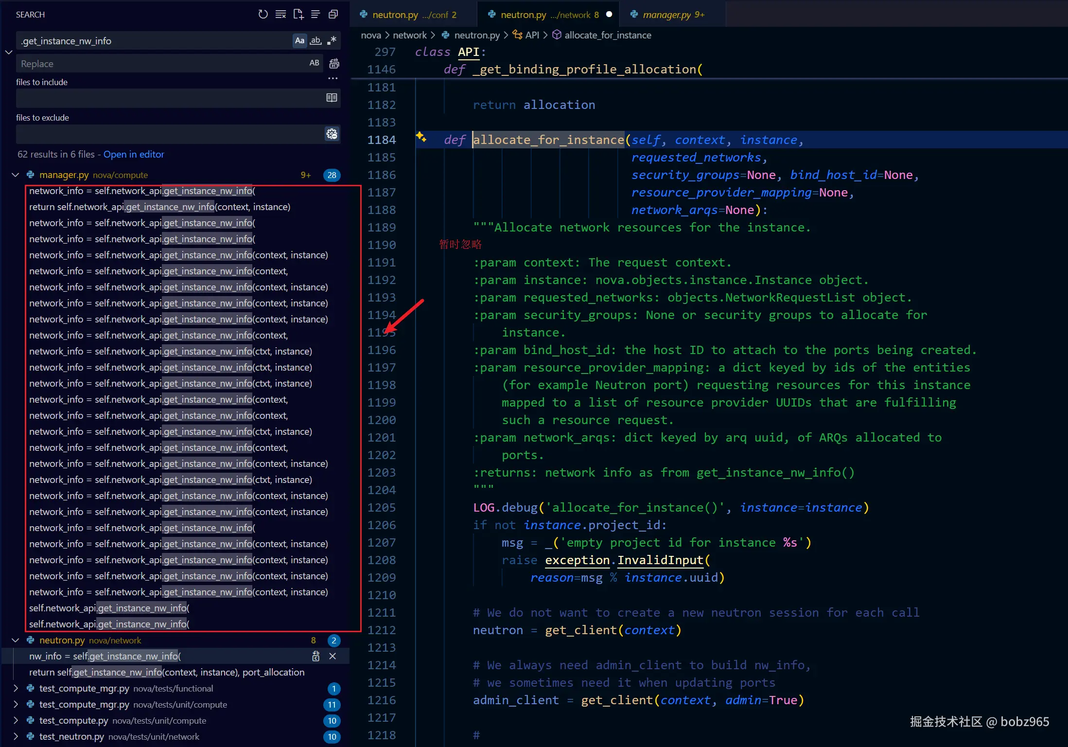Toggle Match Case option
Image resolution: width=1068 pixels, height=747 pixels.
299,41
